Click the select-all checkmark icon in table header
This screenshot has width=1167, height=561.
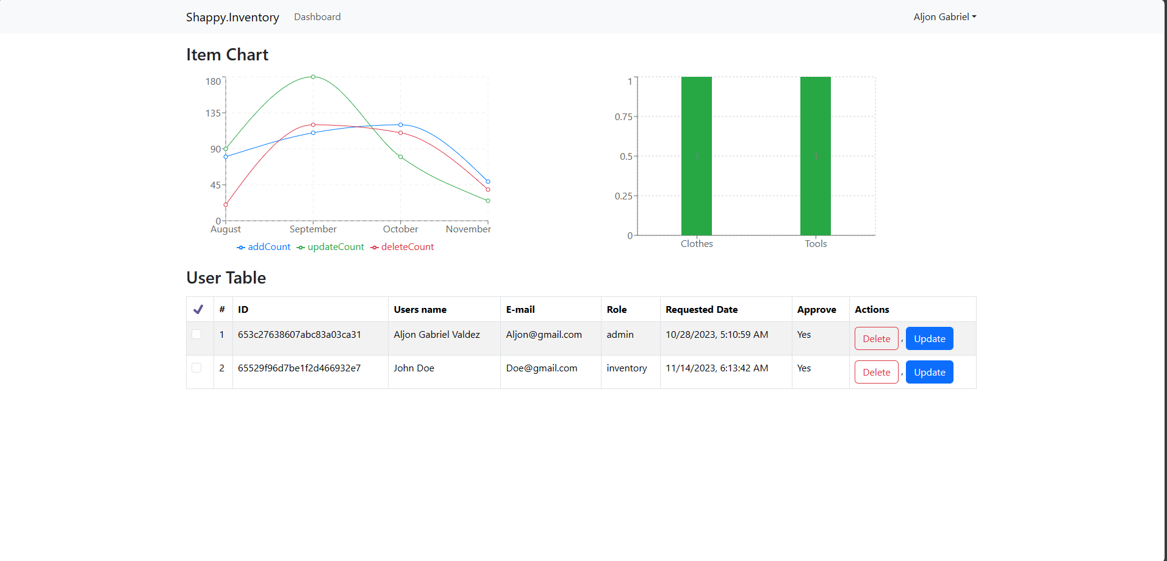point(198,309)
